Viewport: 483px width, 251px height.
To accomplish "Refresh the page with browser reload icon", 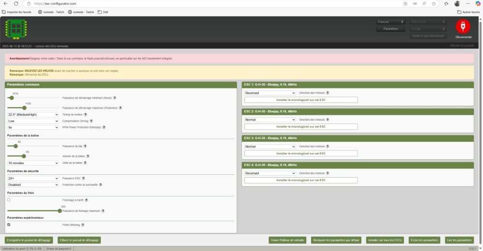I will pyautogui.click(x=16, y=3).
